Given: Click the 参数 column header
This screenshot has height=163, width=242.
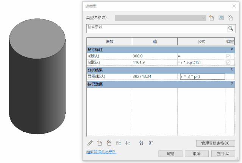Looking at the screenshot, I should (109, 42).
